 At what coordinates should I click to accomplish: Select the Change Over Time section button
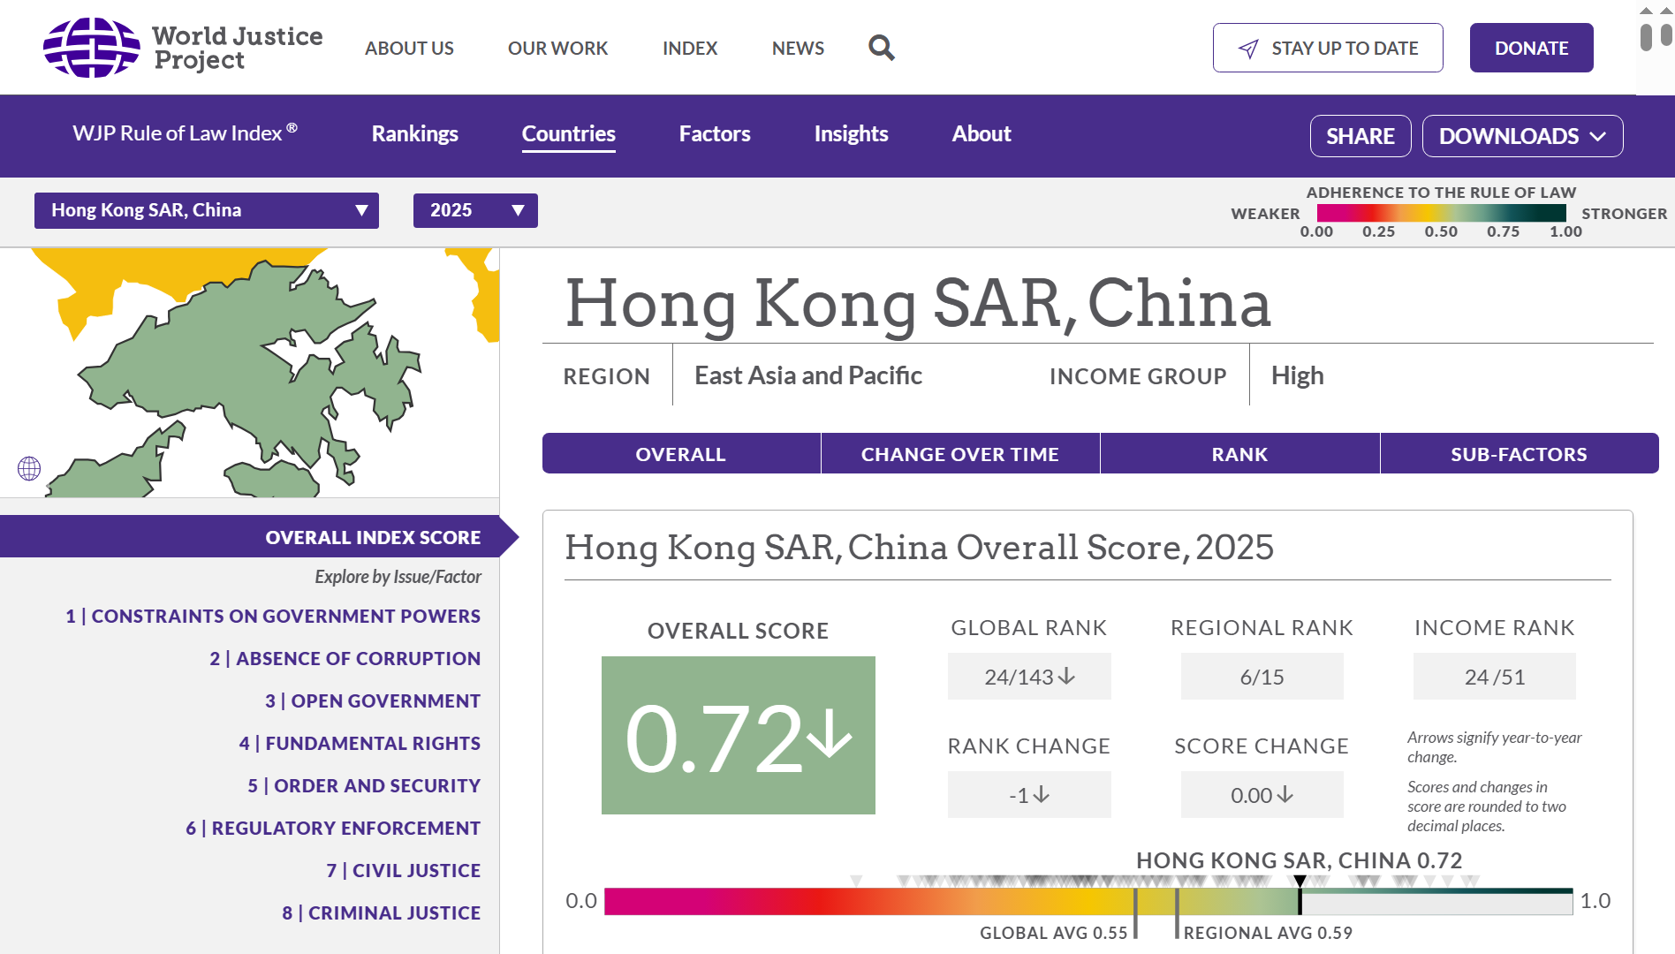coord(959,454)
